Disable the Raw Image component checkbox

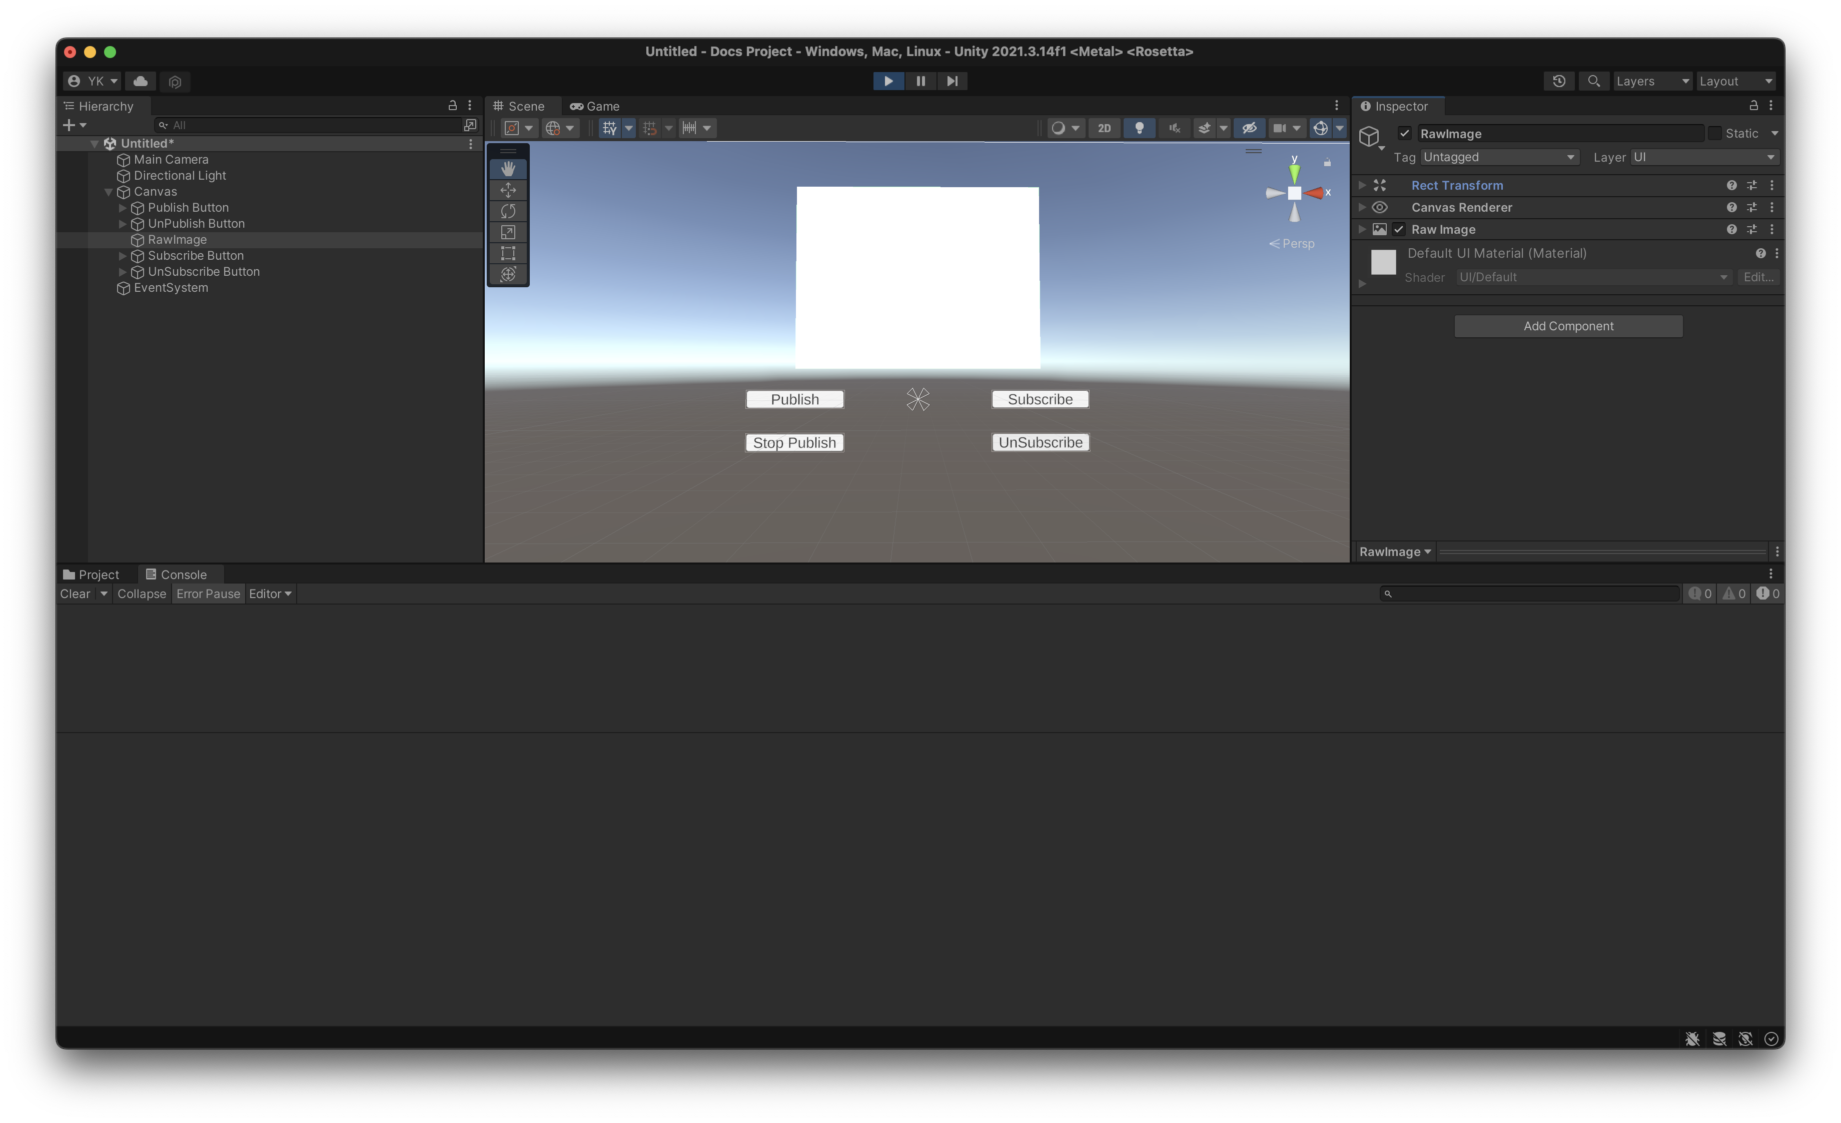tap(1399, 229)
